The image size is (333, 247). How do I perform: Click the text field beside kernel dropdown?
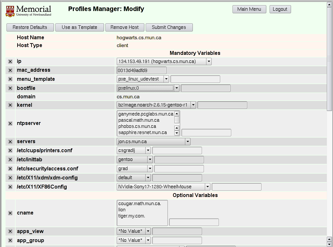222,105
